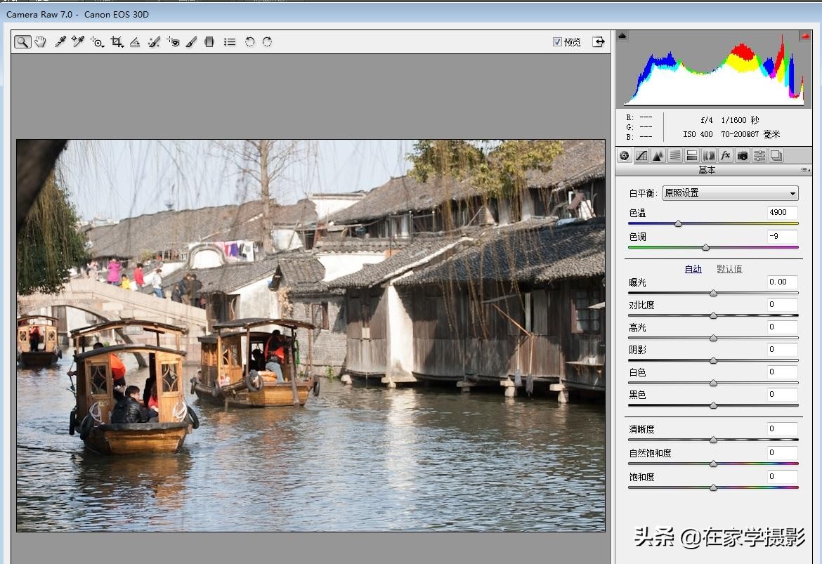Toggle the shadow clipping warning

622,36
